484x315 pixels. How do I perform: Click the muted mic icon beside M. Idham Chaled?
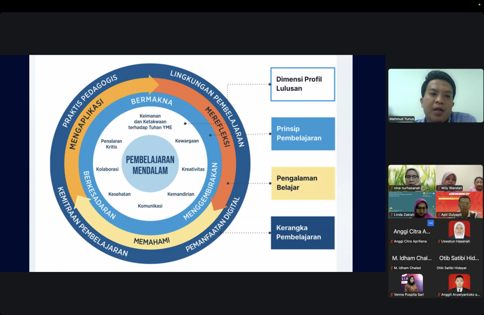pos(392,268)
